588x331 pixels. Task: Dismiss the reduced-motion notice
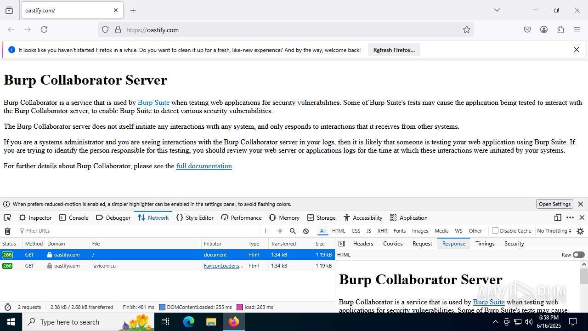(x=581, y=204)
